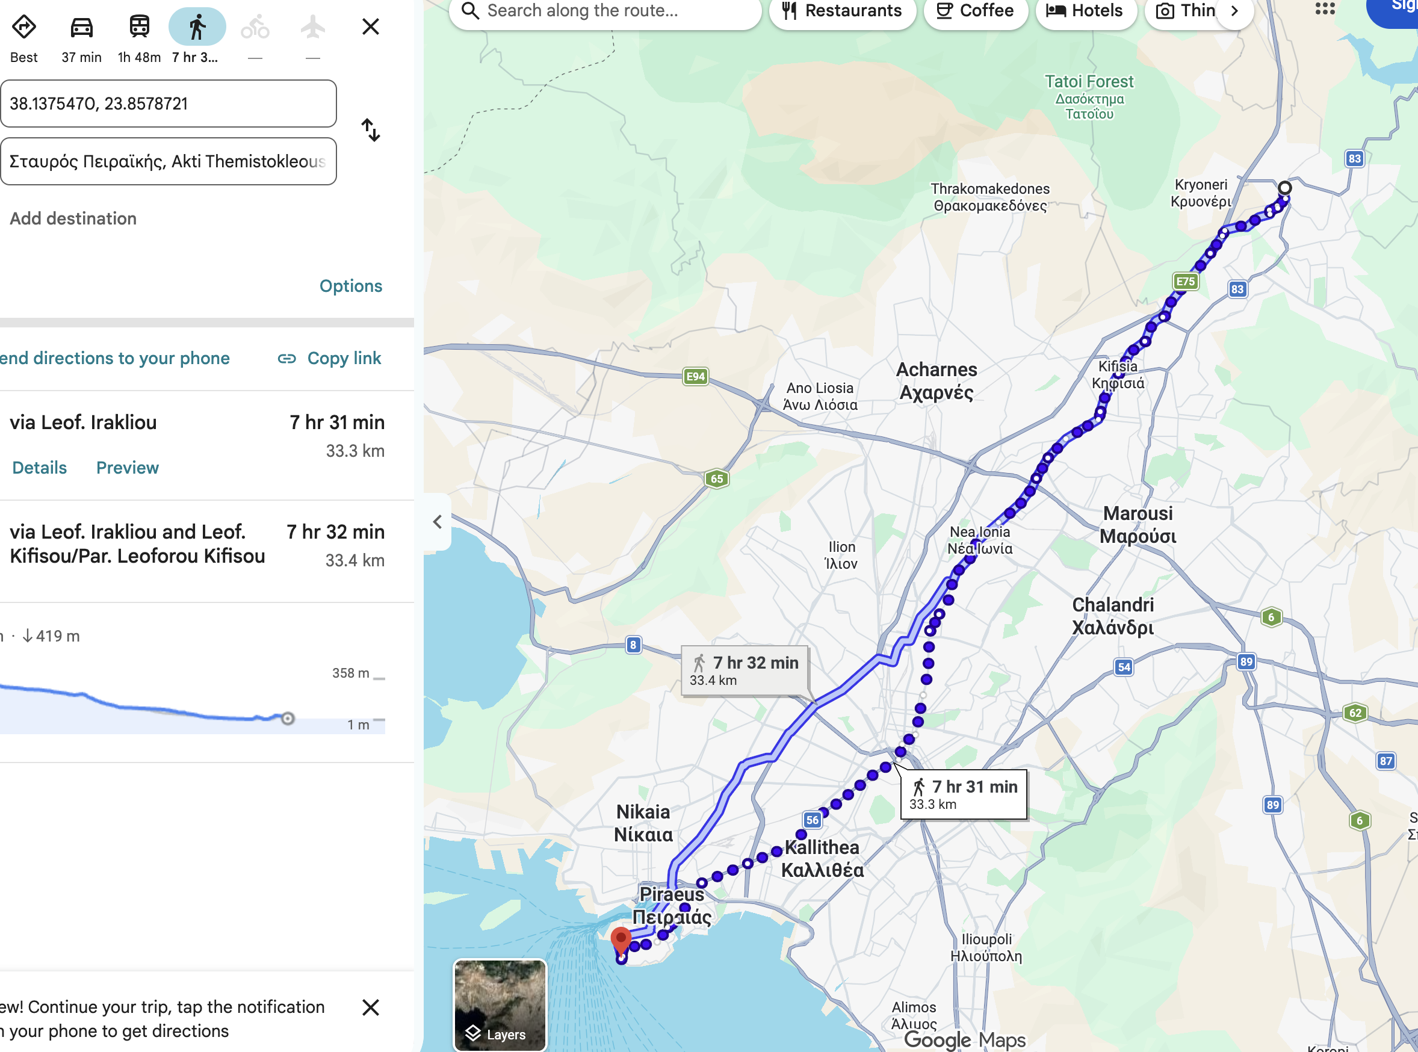Select the Walking travel mode icon
Image resolution: width=1418 pixels, height=1052 pixels.
pos(197,27)
